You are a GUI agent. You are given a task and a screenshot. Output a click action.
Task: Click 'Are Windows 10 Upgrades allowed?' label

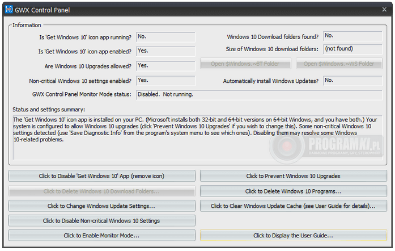coord(88,66)
